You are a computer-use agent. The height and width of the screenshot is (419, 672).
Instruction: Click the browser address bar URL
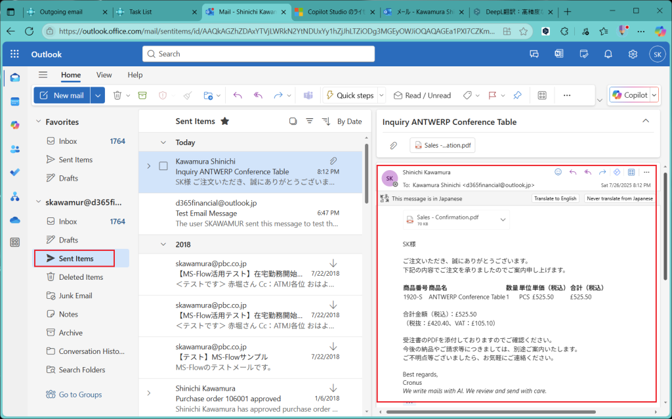(x=276, y=32)
